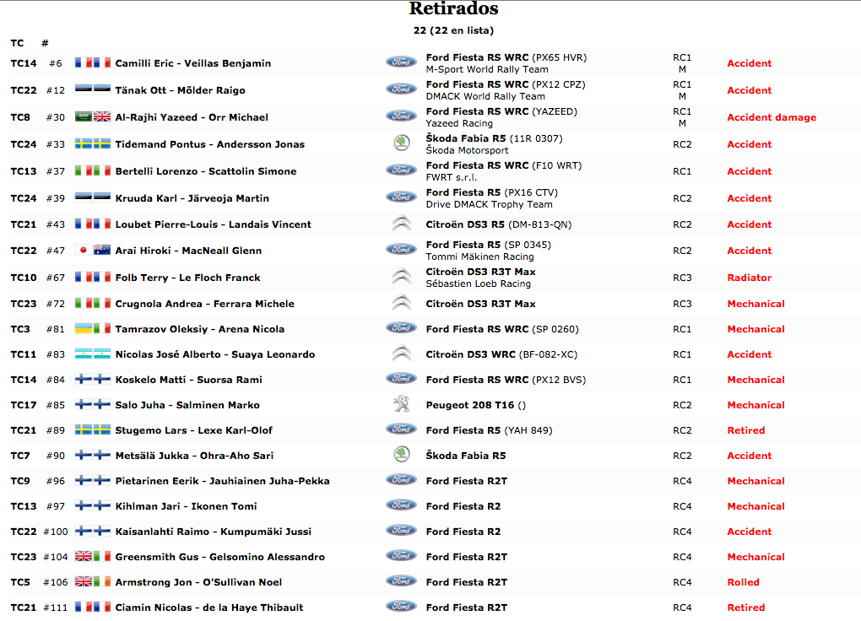Select the Irish flag in Armstrong Jon row
Image resolution: width=861 pixels, height=621 pixels.
click(x=102, y=581)
